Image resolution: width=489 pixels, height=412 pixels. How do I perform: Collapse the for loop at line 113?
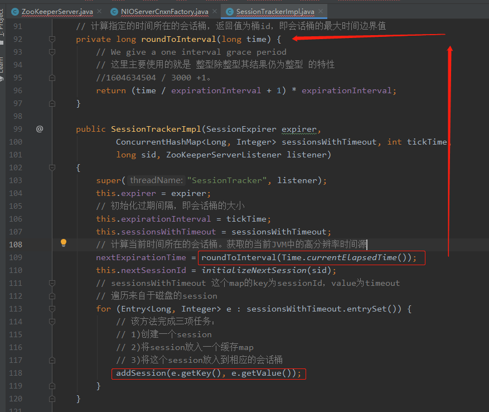[x=52, y=309]
